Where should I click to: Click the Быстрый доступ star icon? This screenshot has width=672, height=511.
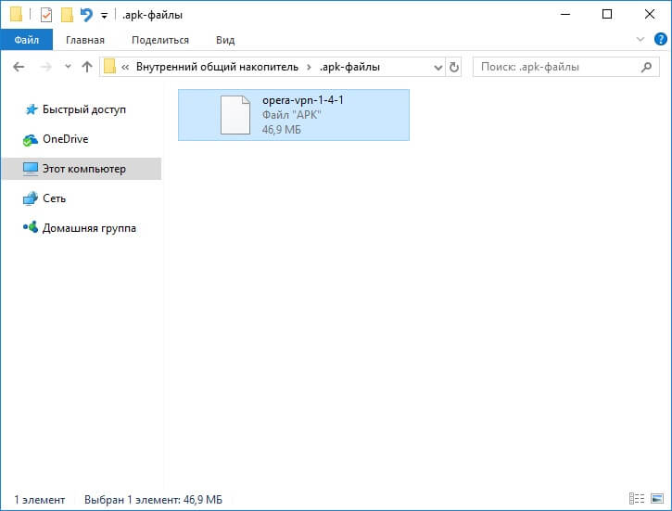tap(31, 109)
